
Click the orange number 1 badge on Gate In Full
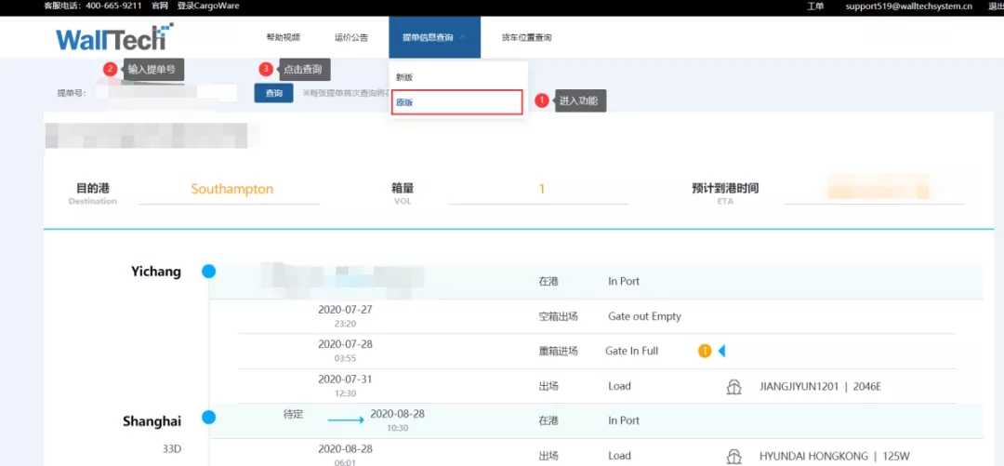click(x=705, y=352)
